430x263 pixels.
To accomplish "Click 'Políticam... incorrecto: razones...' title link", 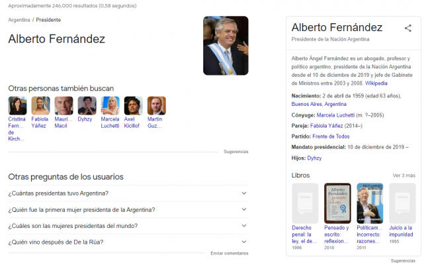I will (369, 235).
